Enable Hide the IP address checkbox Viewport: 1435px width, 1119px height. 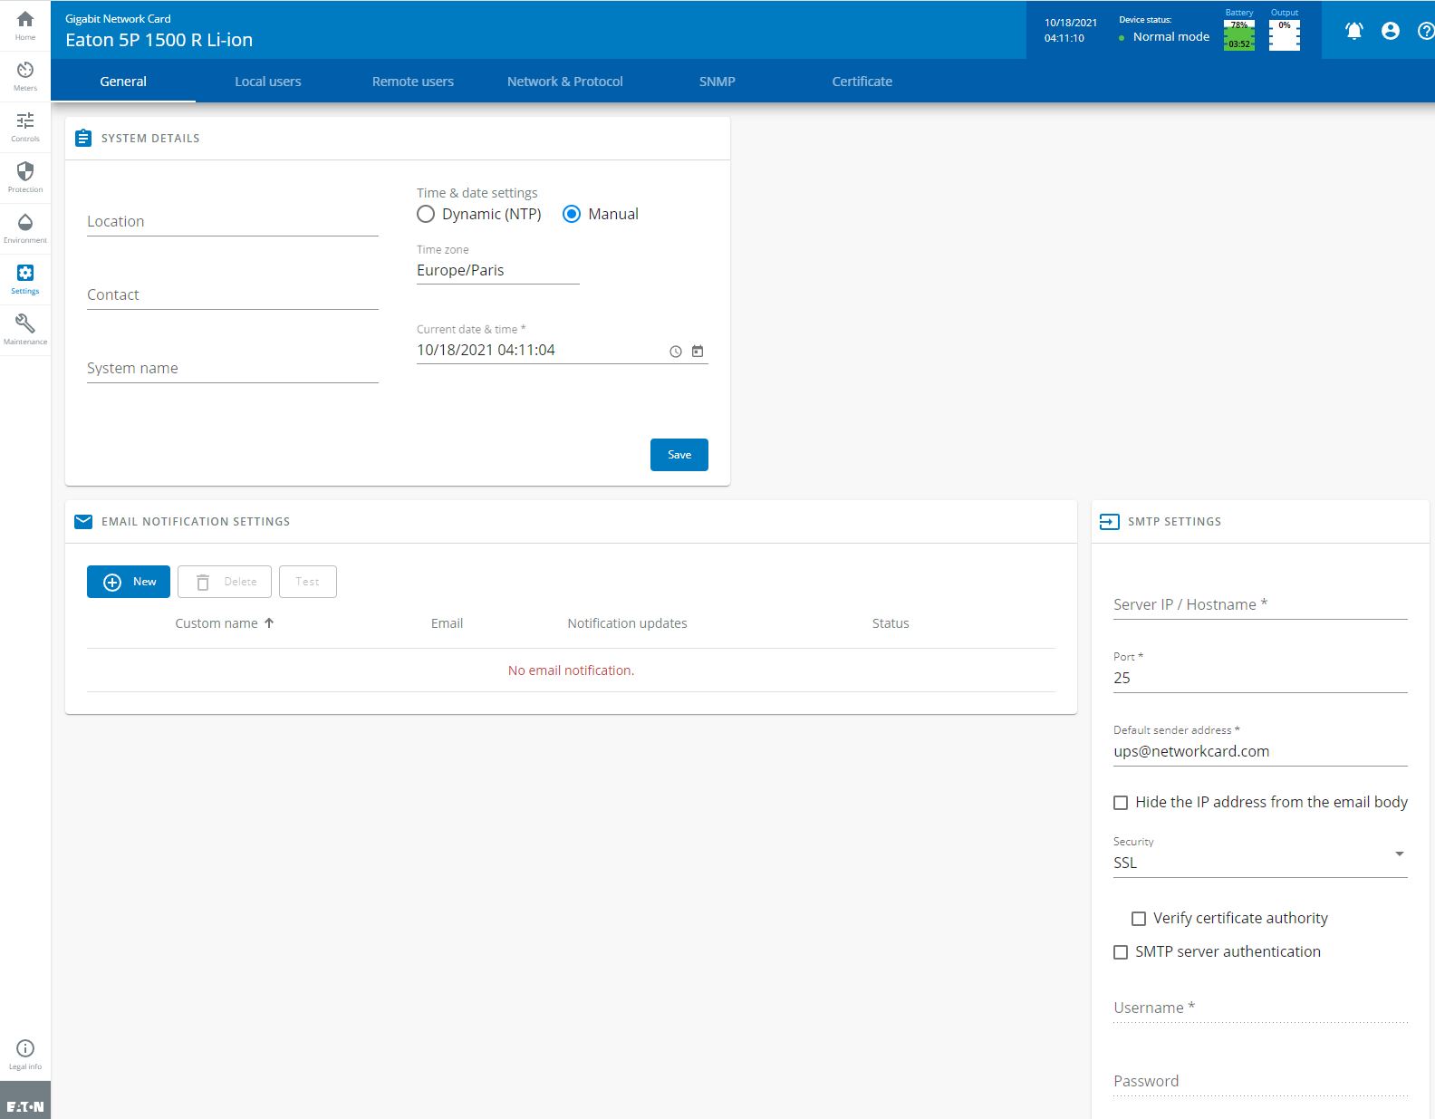[1121, 803]
